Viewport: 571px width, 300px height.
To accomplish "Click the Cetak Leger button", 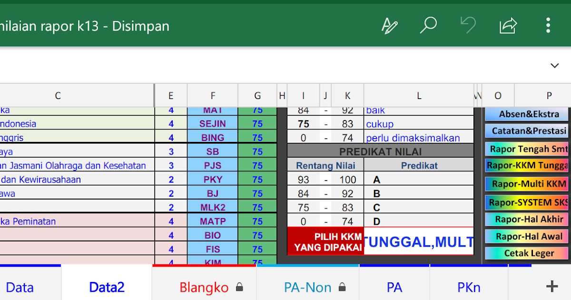I will pyautogui.click(x=526, y=253).
